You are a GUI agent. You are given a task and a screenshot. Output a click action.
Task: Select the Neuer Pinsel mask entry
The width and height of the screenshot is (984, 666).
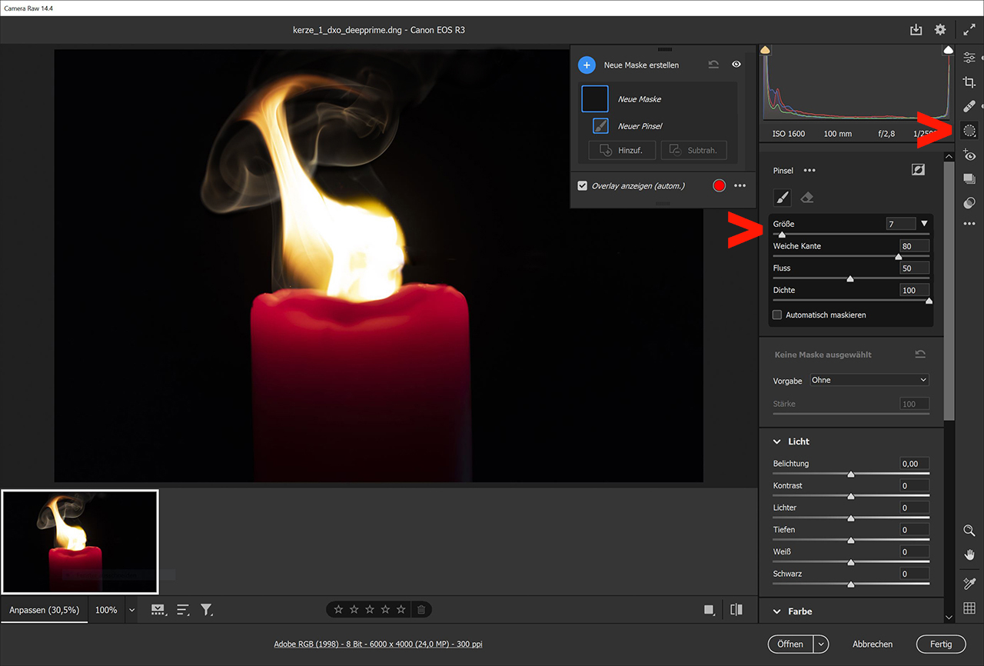pyautogui.click(x=640, y=126)
